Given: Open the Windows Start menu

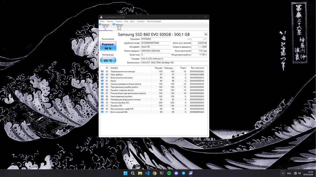Looking at the screenshot, I should pyautogui.click(x=125, y=173).
